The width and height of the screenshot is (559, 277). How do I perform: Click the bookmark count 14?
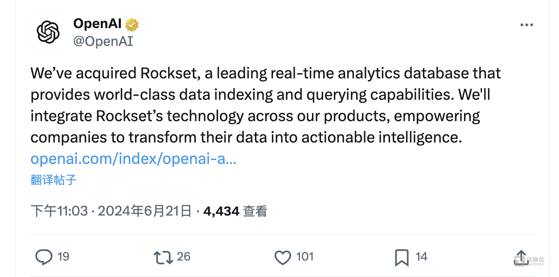(421, 257)
